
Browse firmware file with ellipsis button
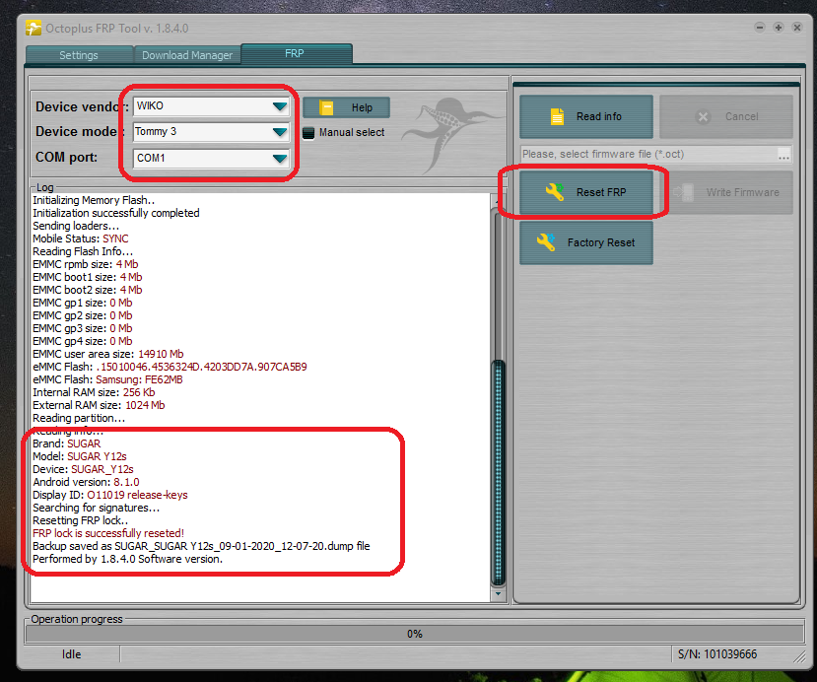pos(783,154)
